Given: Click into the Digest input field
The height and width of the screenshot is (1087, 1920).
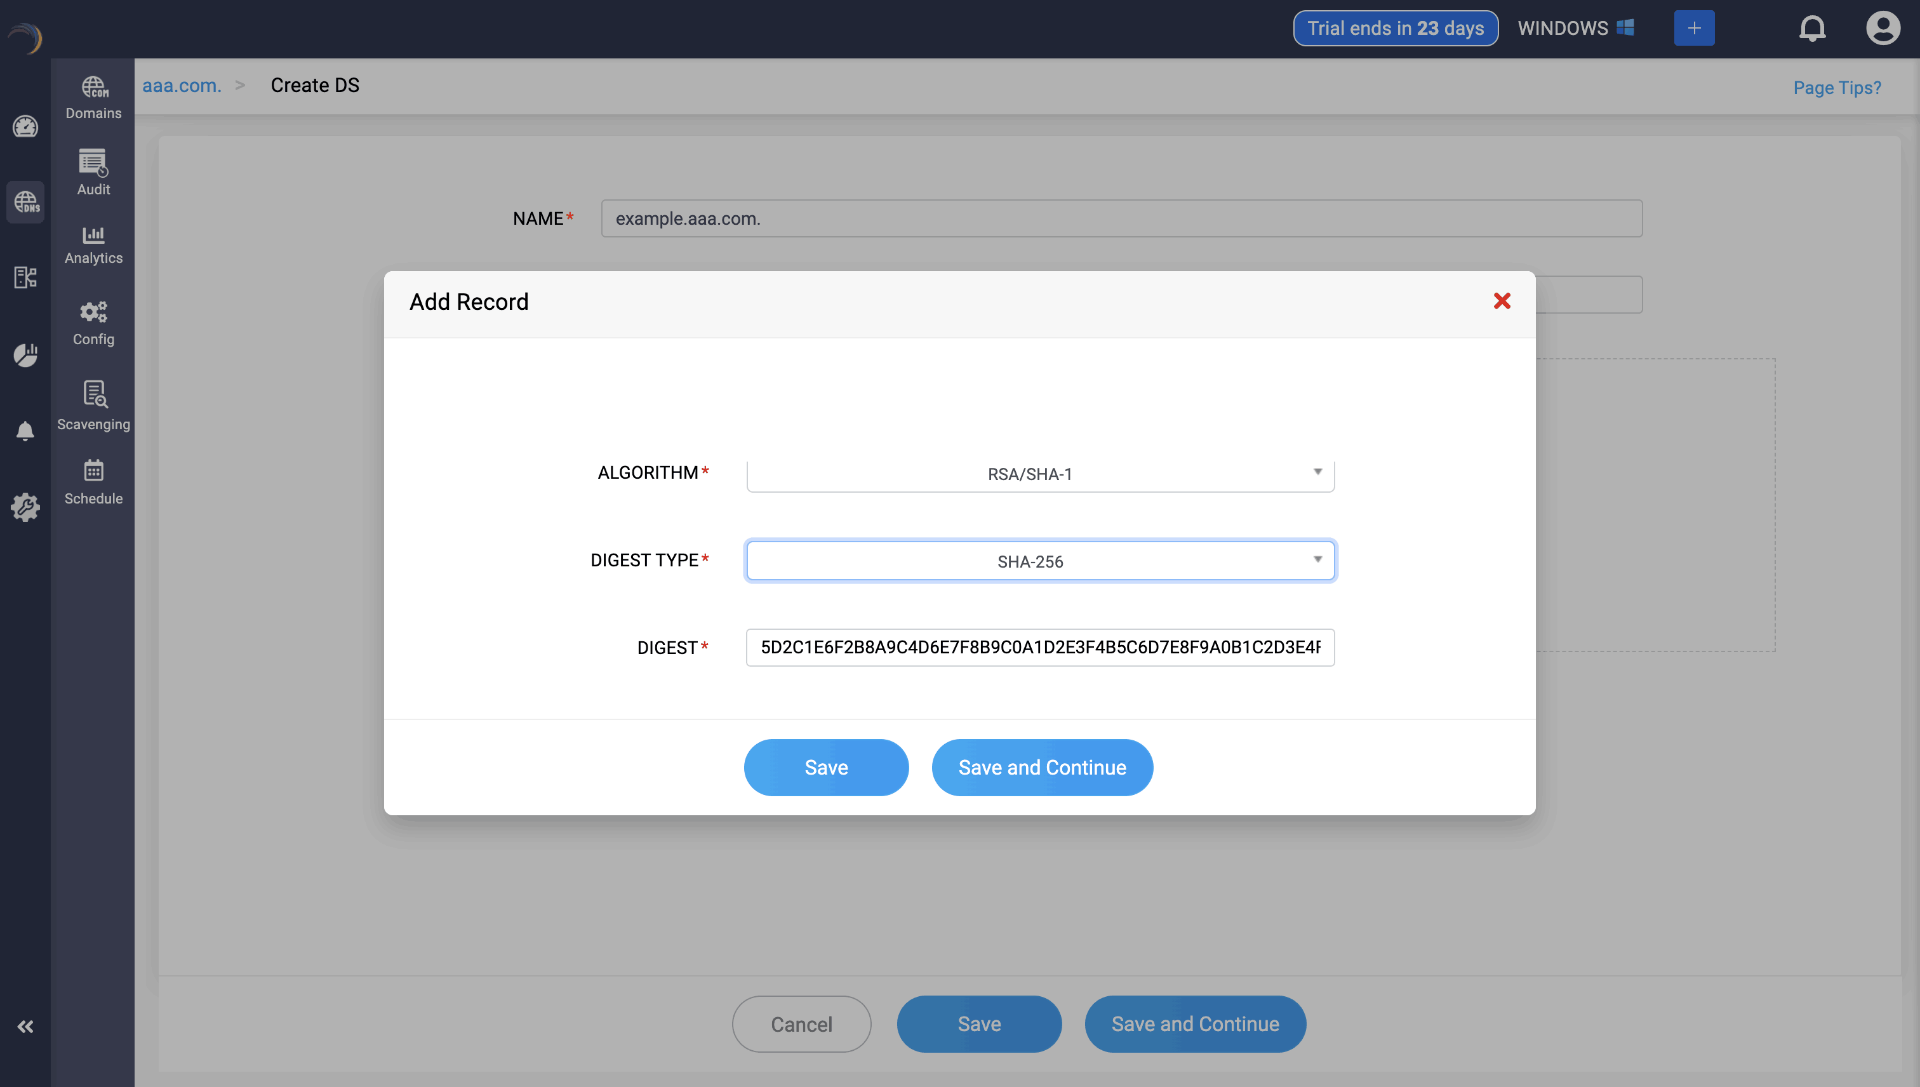Looking at the screenshot, I should point(1040,647).
